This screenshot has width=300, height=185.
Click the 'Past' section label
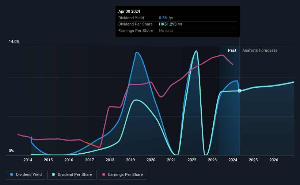point(232,50)
